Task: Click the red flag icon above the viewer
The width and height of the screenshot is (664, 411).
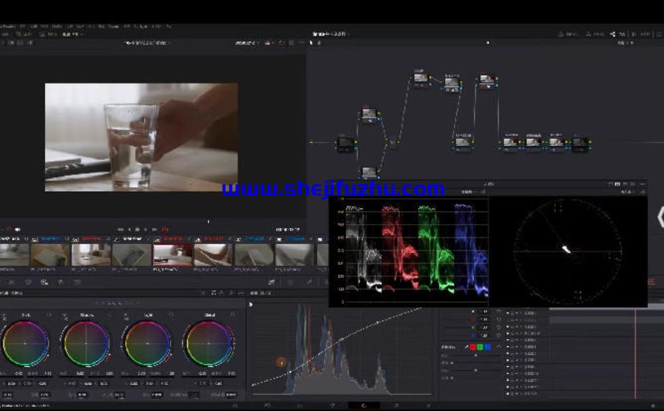Action: click(x=267, y=43)
